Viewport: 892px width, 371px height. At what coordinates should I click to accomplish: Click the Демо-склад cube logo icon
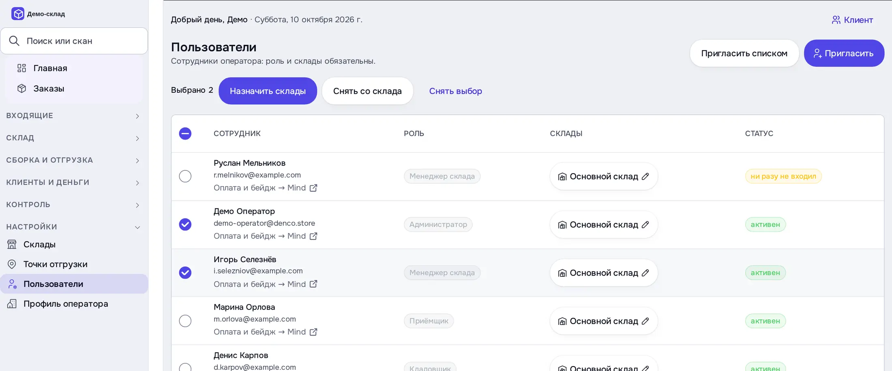coord(18,13)
